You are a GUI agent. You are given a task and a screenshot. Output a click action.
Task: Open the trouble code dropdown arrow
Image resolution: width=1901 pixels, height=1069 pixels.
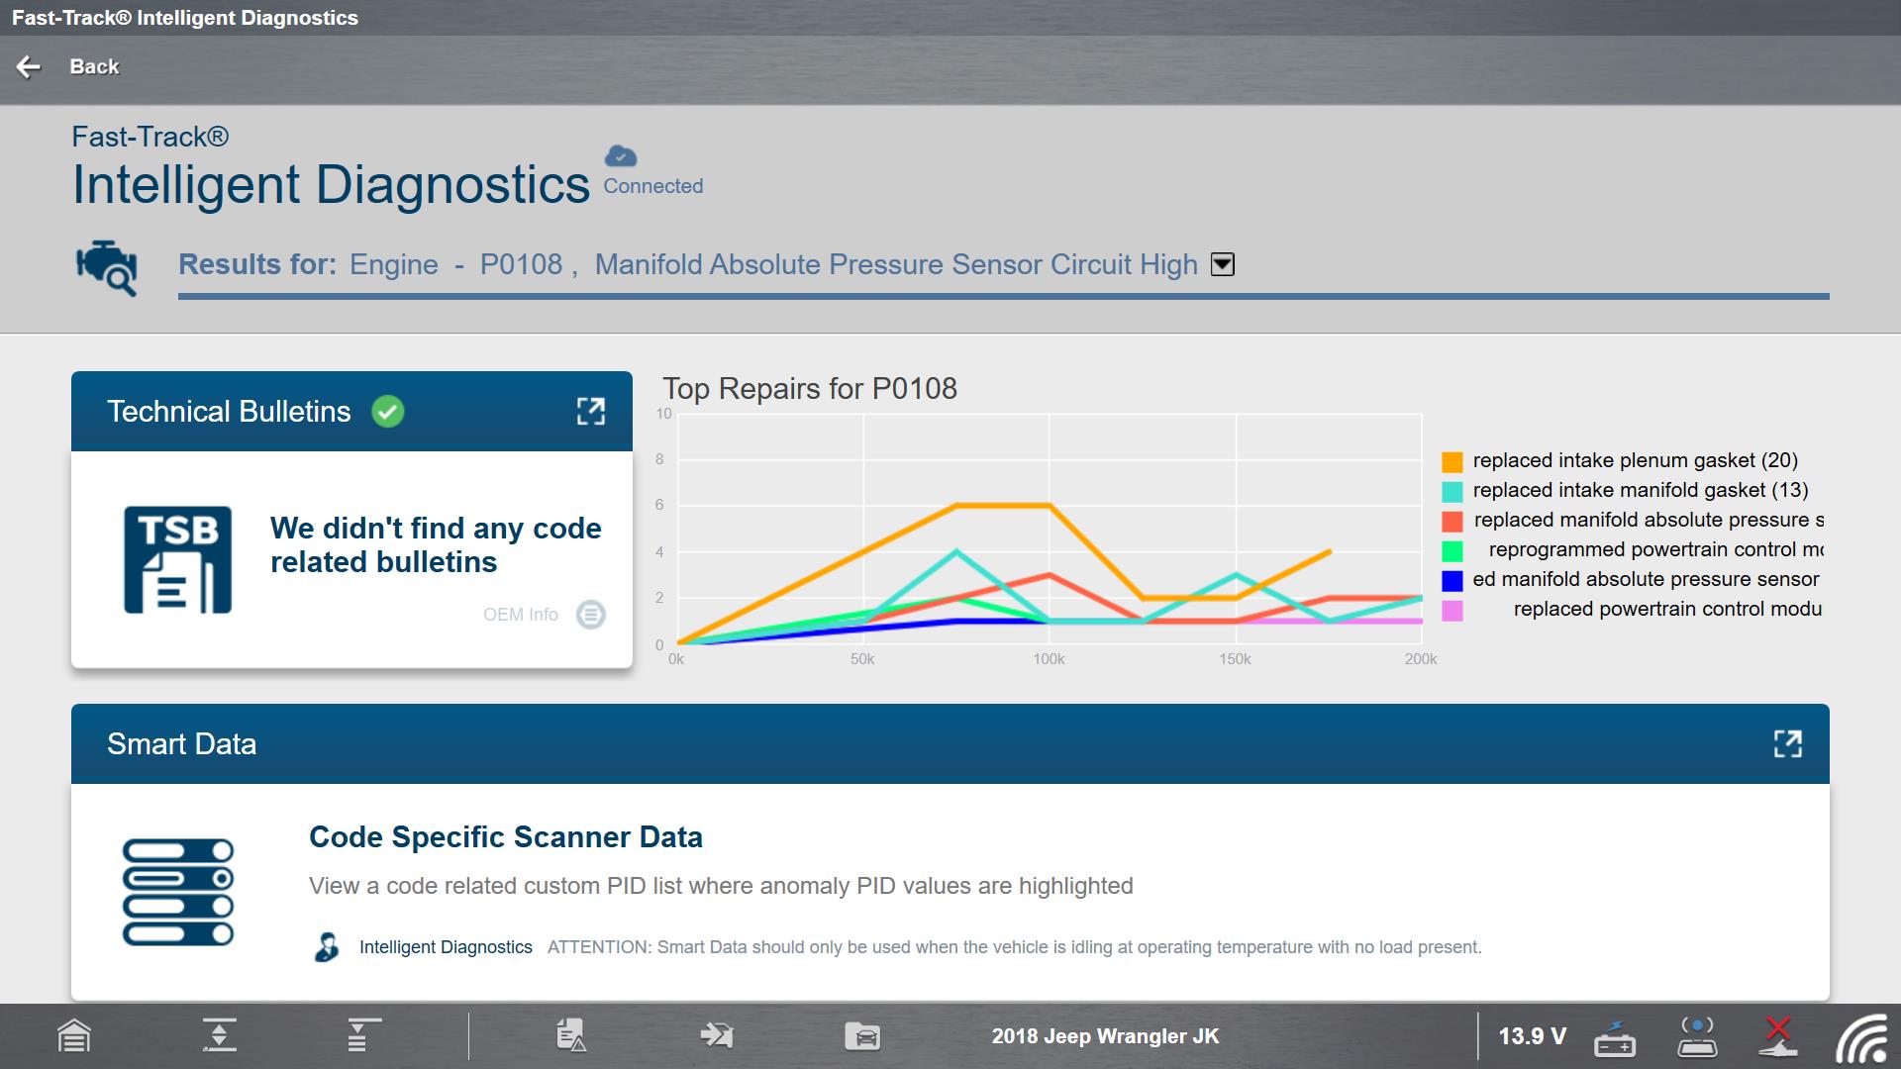pos(1223,264)
